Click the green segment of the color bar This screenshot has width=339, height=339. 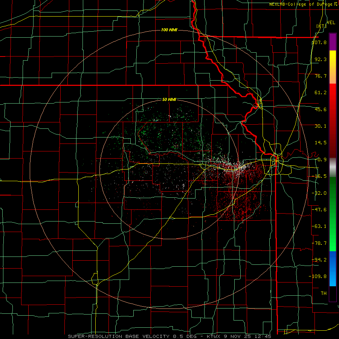point(333,214)
